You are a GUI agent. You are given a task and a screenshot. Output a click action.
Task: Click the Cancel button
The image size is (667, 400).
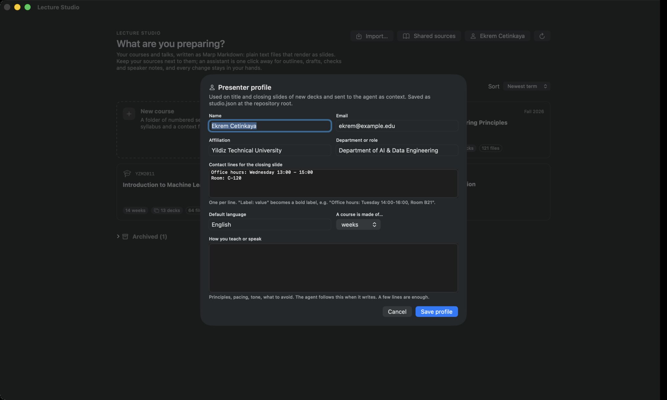point(397,312)
